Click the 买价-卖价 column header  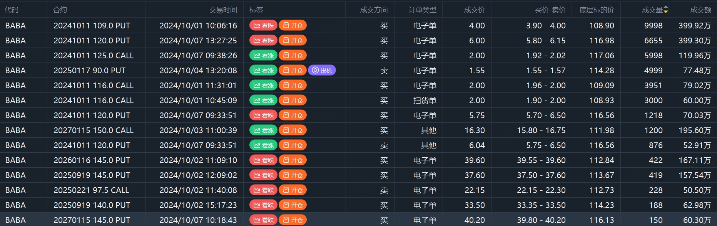(x=550, y=10)
